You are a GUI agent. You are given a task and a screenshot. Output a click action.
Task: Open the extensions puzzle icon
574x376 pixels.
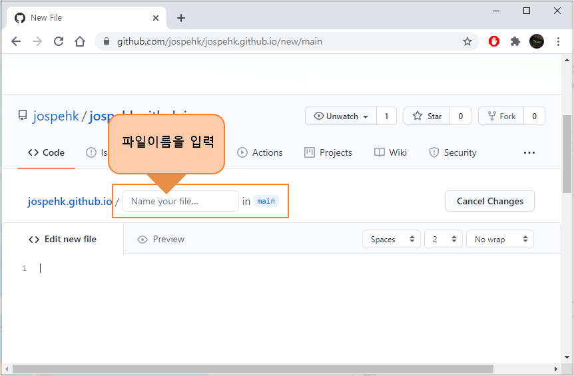(515, 41)
